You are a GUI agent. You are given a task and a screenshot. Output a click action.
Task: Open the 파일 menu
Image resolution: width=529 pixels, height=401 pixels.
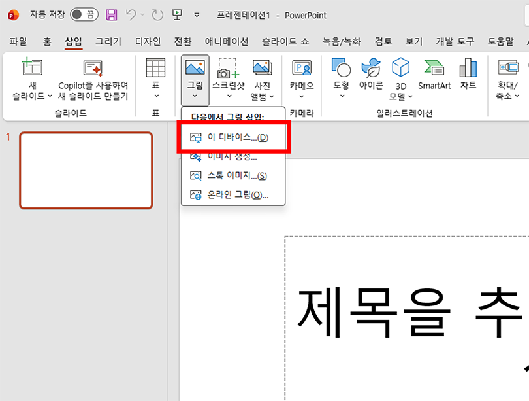tap(18, 41)
